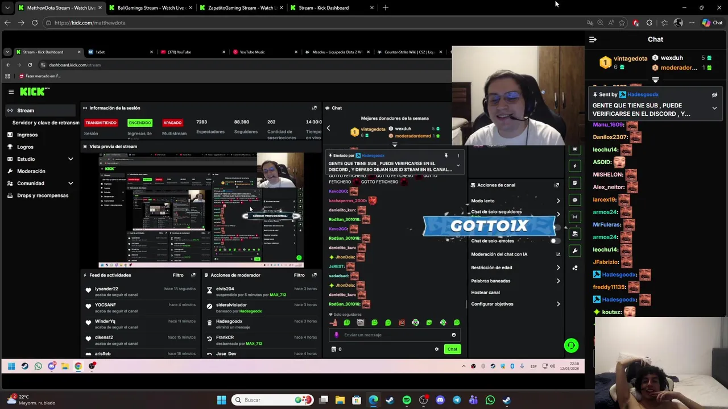The width and height of the screenshot is (728, 409).
Task: Open the Chat de solo-seguidores submenu arrow
Action: (558, 214)
